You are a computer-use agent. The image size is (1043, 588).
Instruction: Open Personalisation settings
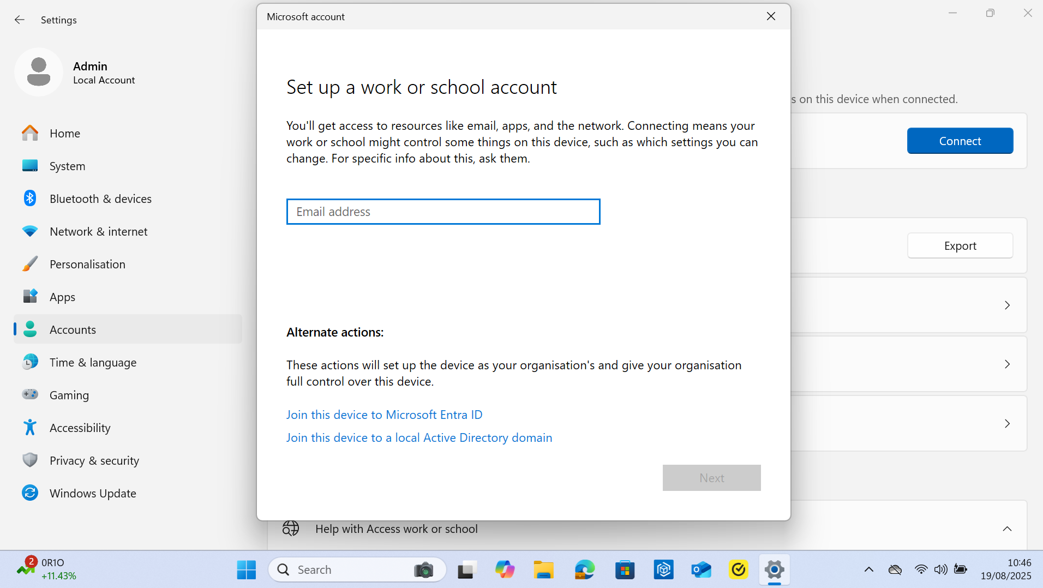point(128,264)
